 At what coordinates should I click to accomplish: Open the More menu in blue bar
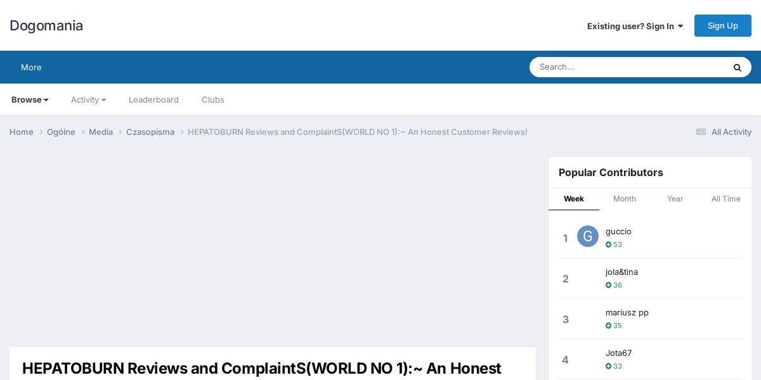click(x=31, y=67)
